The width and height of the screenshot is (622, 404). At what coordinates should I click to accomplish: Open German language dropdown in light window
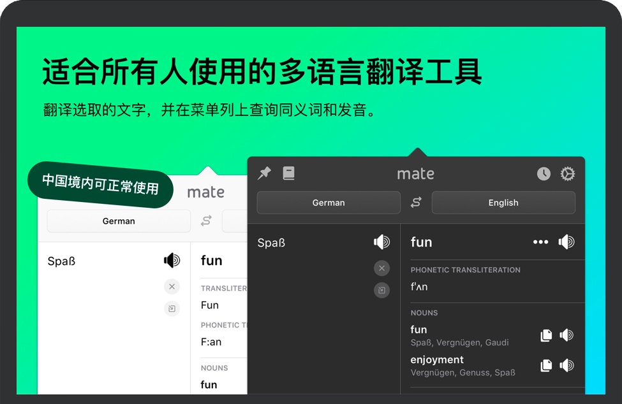(119, 221)
